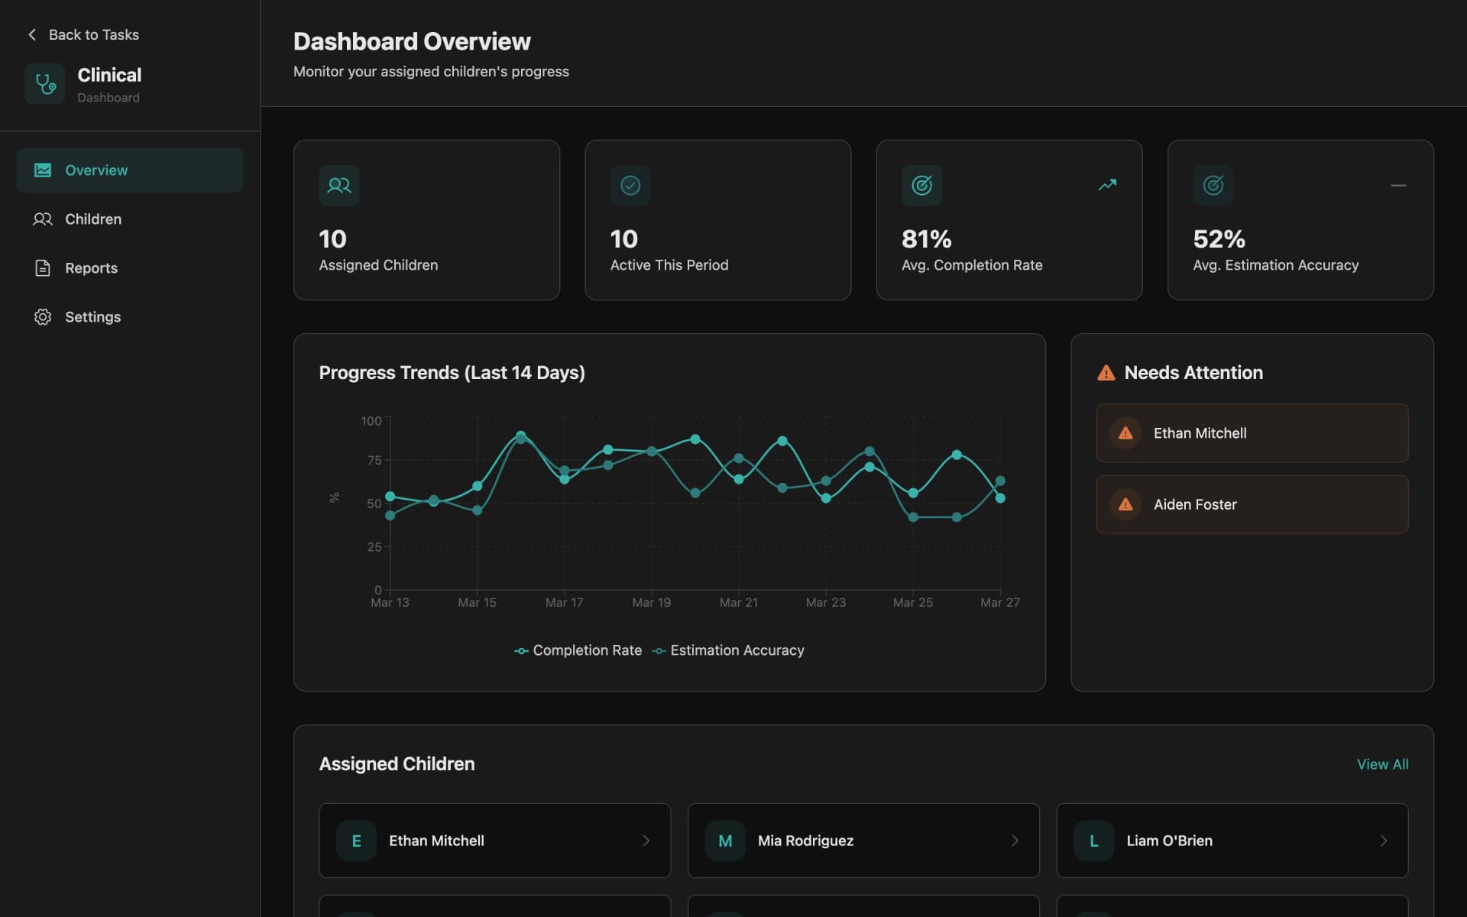Image resolution: width=1467 pixels, height=917 pixels.
Task: Open Liam O'Brien card chevron
Action: pos(1384,841)
